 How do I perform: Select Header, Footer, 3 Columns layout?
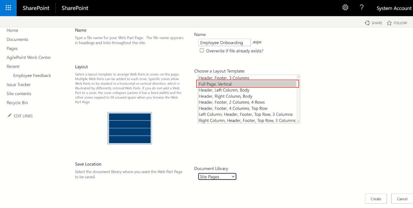(247, 78)
